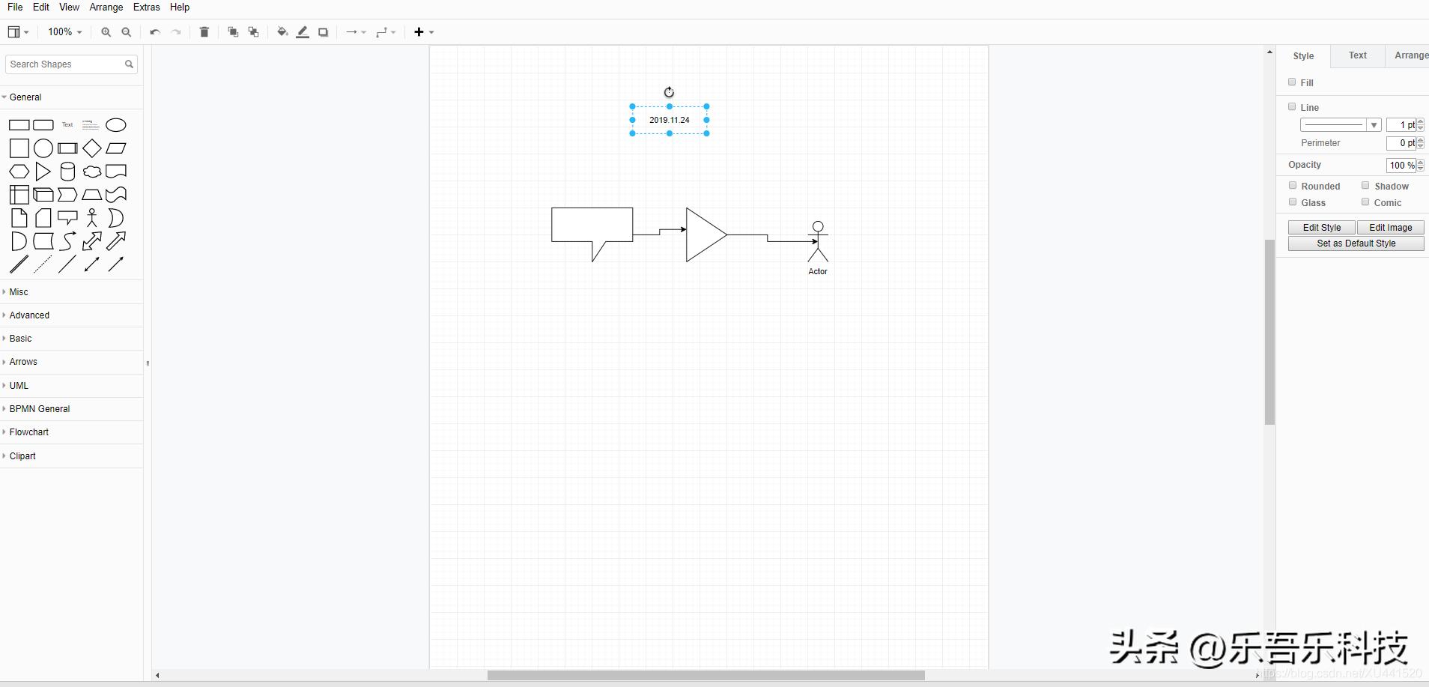Click the Edit Style button
Viewport: 1429px width, 687px height.
pos(1322,228)
